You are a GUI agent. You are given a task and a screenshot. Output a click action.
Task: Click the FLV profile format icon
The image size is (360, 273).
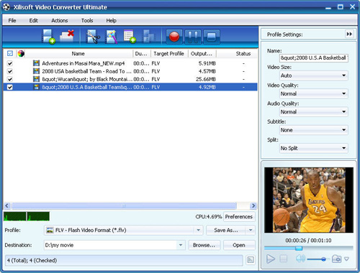point(50,230)
